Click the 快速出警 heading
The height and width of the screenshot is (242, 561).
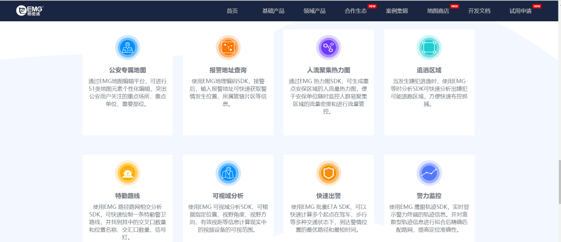click(328, 195)
